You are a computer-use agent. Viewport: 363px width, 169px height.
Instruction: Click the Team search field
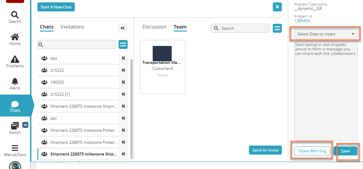243,28
